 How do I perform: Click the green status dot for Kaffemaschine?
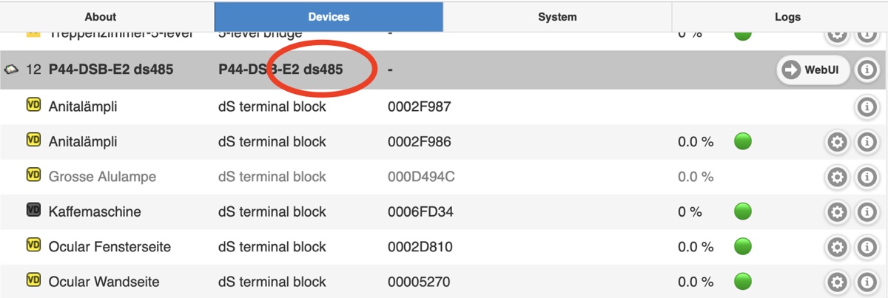point(743,211)
